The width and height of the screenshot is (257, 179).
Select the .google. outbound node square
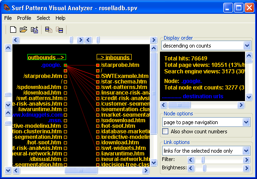point(65,66)
